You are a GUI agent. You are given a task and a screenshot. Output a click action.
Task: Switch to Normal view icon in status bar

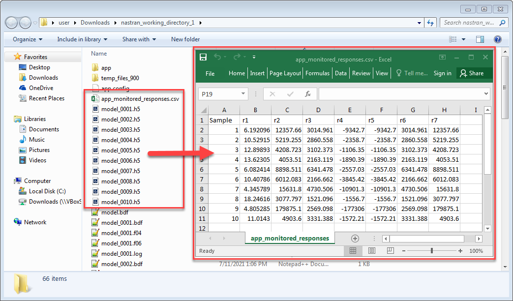tap(353, 251)
